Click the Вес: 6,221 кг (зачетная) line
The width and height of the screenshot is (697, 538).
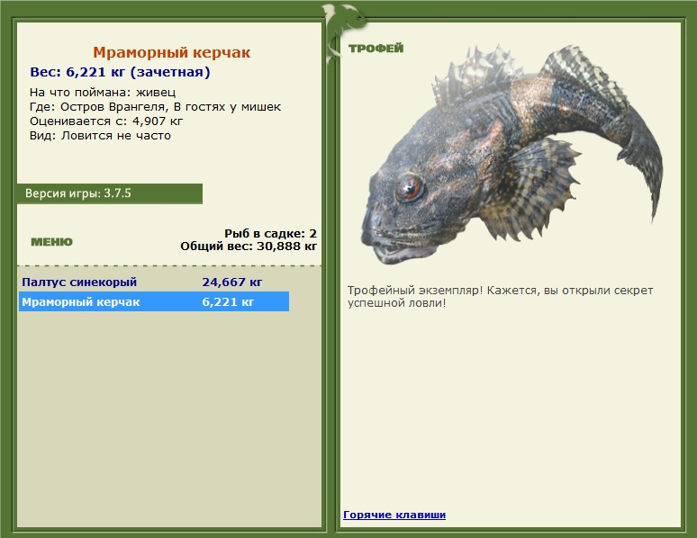point(120,72)
